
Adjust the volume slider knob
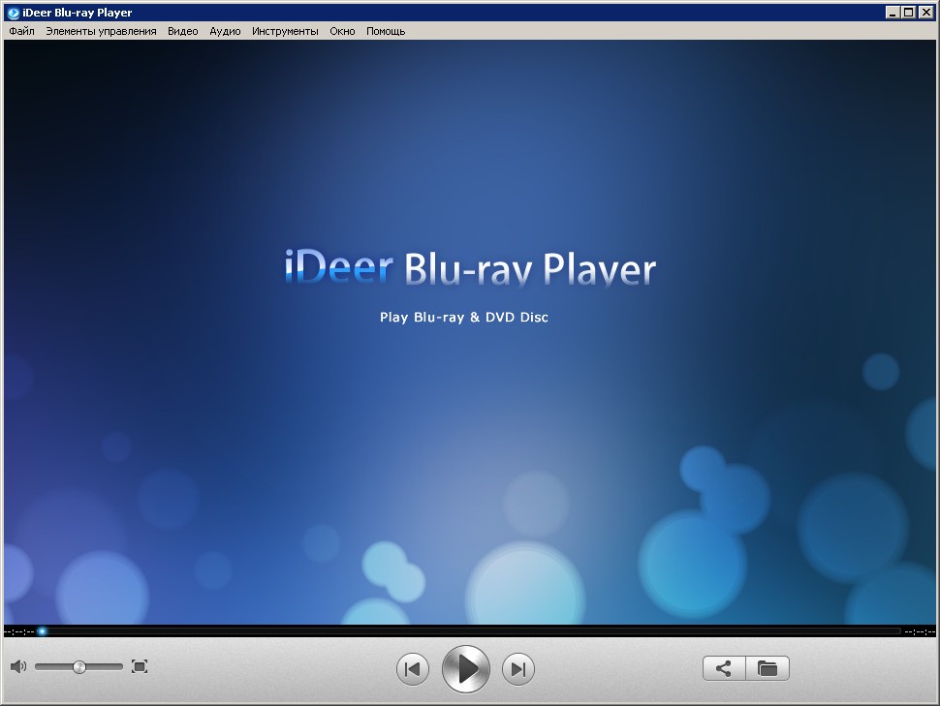79,667
